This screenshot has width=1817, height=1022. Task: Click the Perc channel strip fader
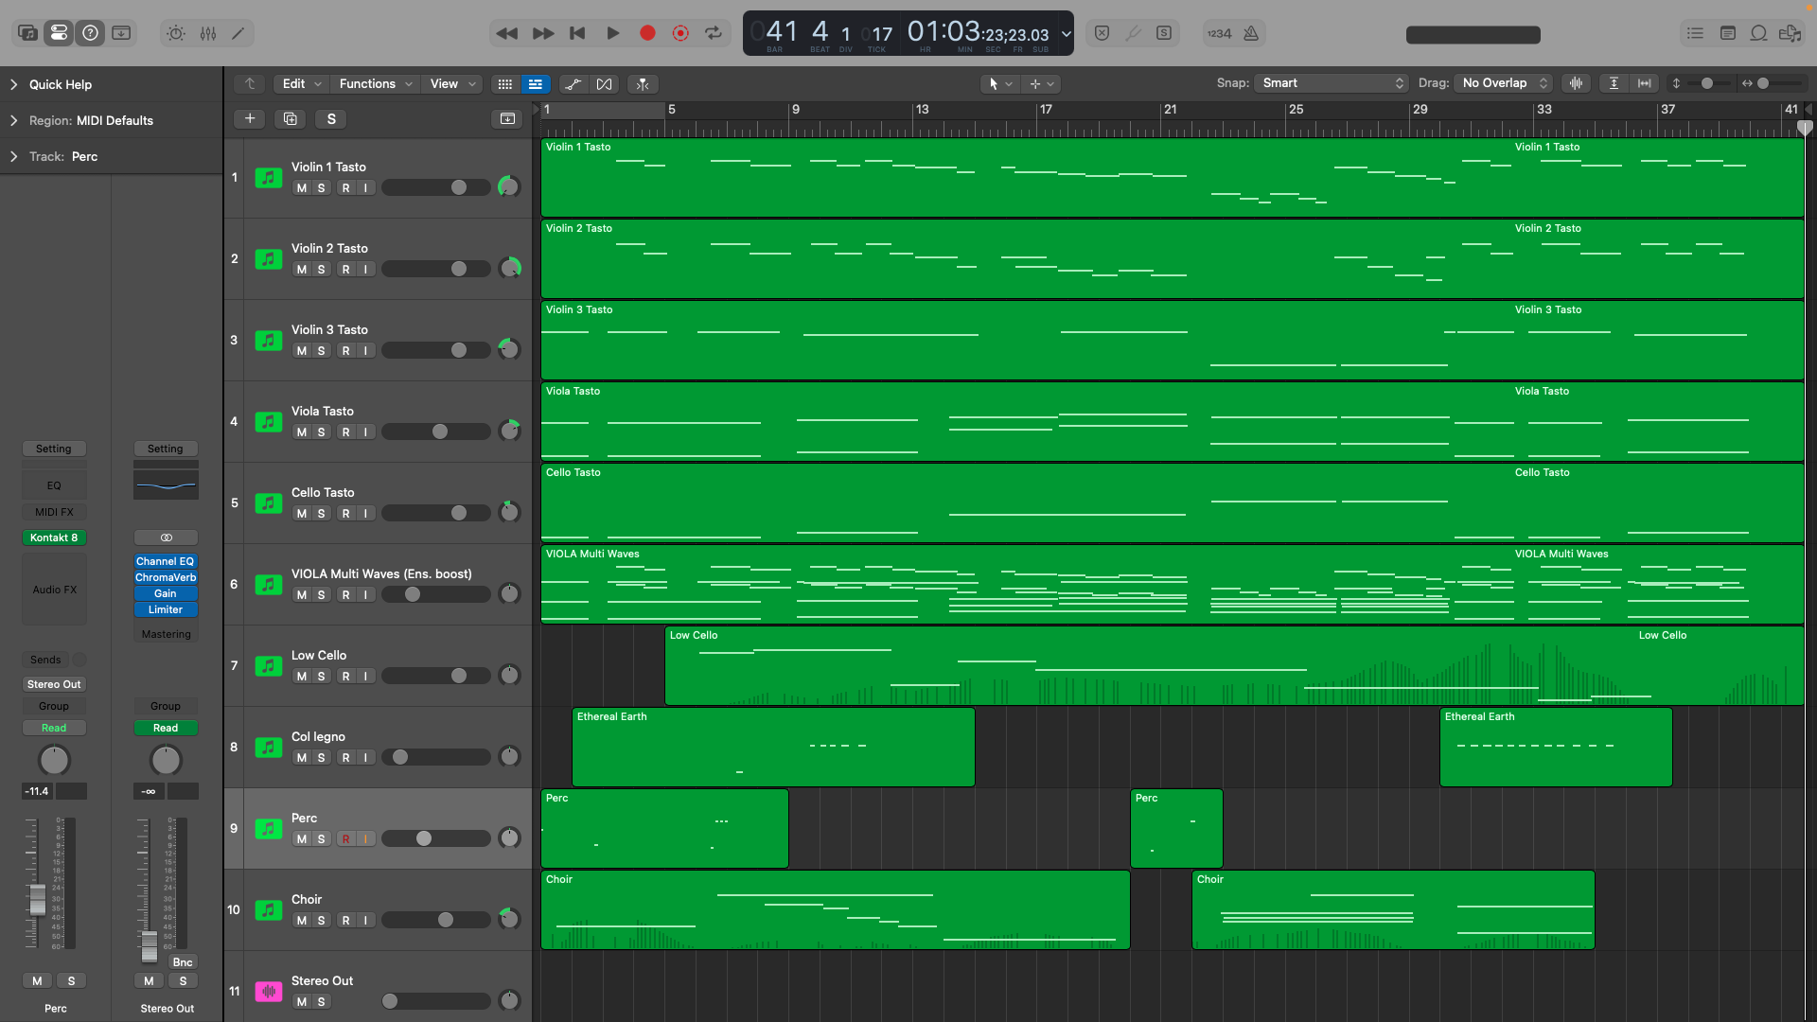37,899
